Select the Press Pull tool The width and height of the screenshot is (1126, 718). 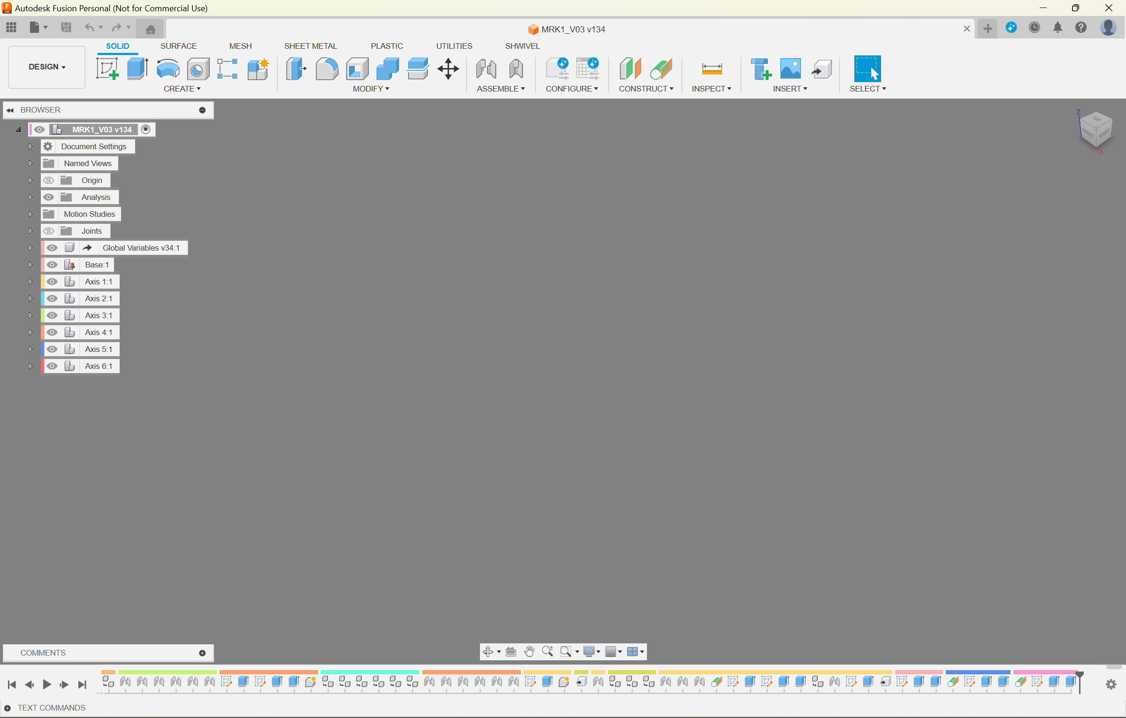pos(296,69)
